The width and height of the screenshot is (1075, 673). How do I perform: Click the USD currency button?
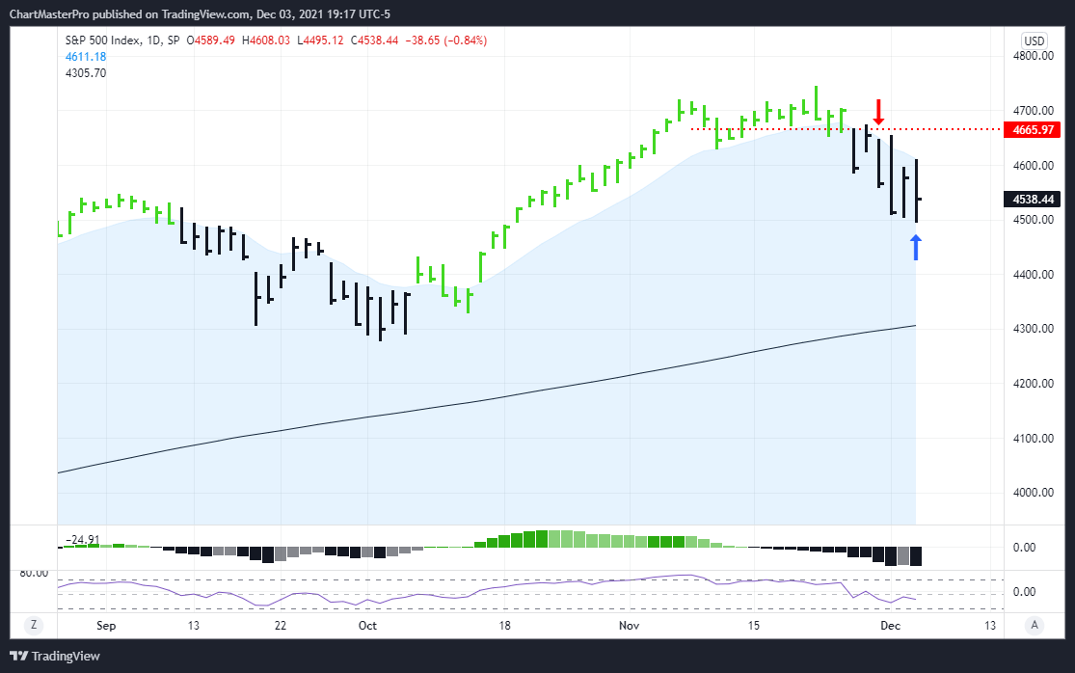tap(1034, 40)
